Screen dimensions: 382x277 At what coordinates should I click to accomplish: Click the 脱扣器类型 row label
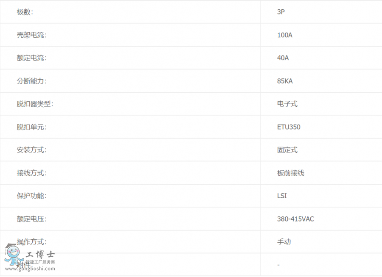tap(35, 104)
